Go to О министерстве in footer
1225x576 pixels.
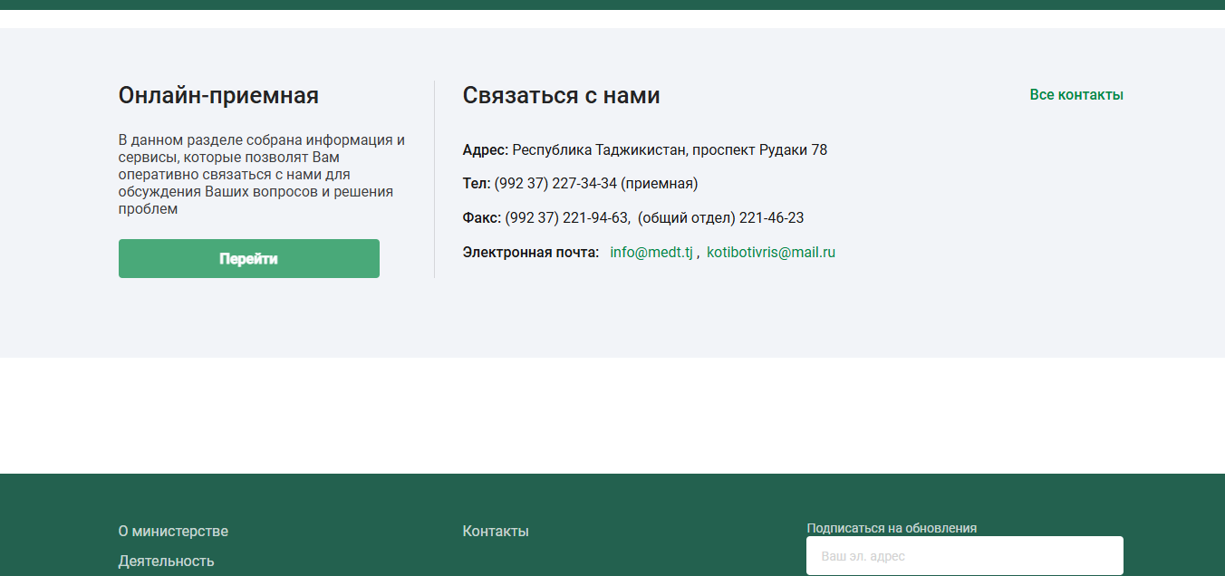pyautogui.click(x=173, y=532)
